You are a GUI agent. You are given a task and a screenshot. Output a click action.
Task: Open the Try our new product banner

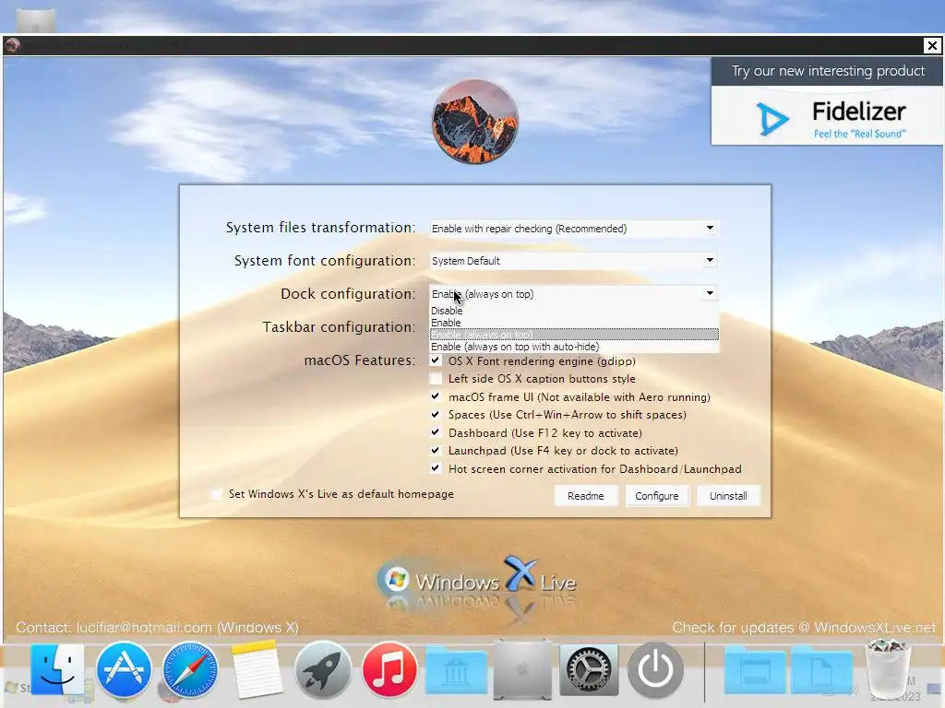pos(827,101)
